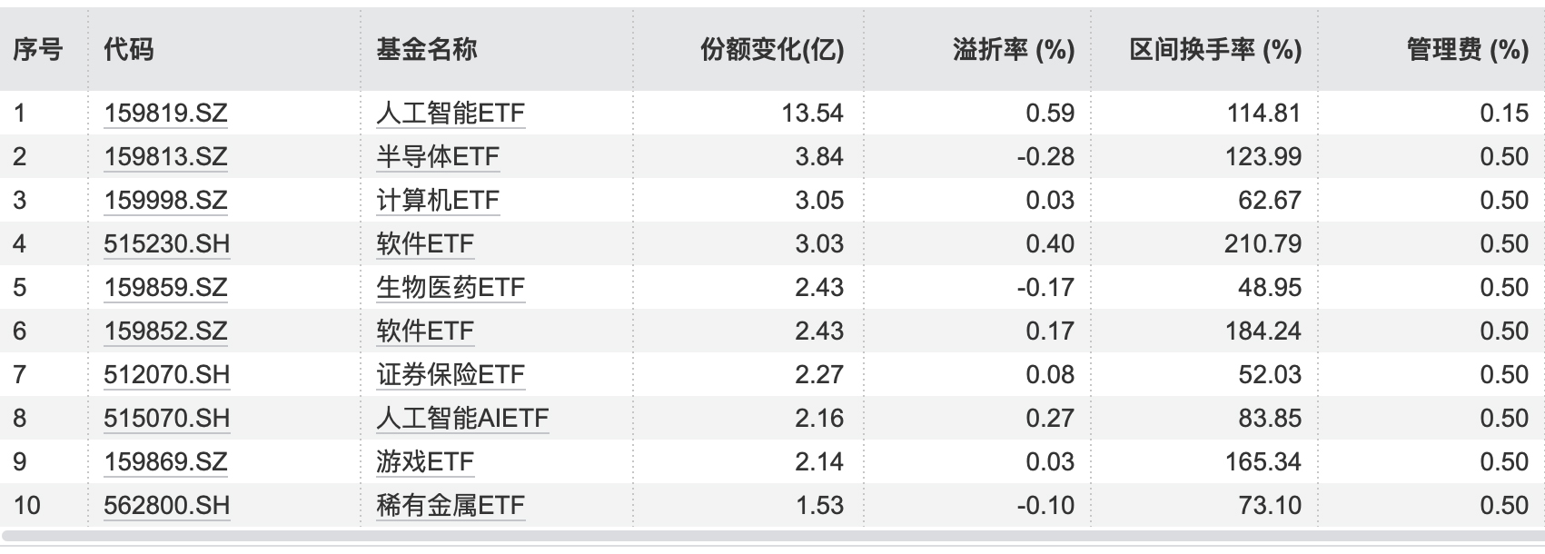Image resolution: width=1545 pixels, height=554 pixels.
Task: Sort by 管理费 (%) column header
Action: (x=1468, y=49)
